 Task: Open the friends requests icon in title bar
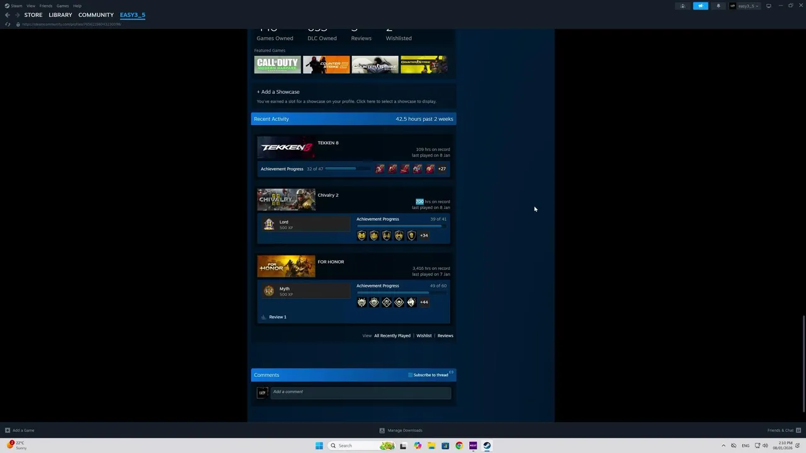pos(683,6)
